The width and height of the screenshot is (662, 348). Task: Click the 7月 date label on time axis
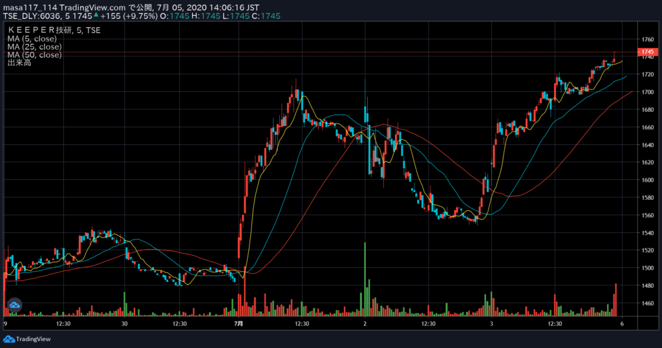coord(239,324)
